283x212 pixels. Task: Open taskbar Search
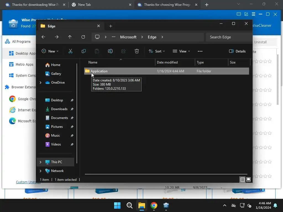coord(129,205)
